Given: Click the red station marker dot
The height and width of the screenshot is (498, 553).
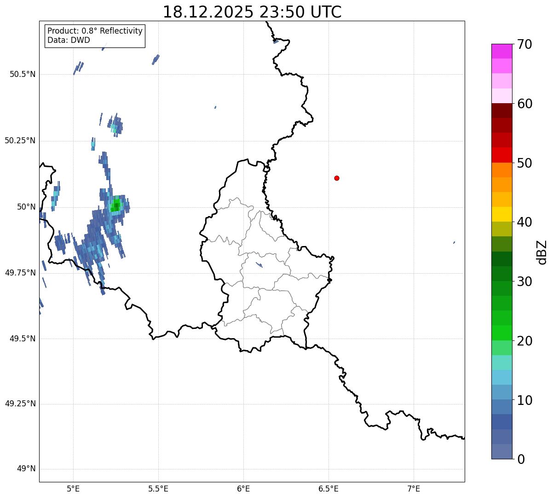Looking at the screenshot, I should (337, 178).
